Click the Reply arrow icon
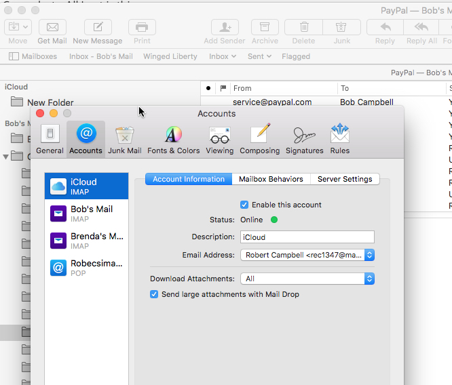Viewport: 452px width, 385px height. pos(385,27)
